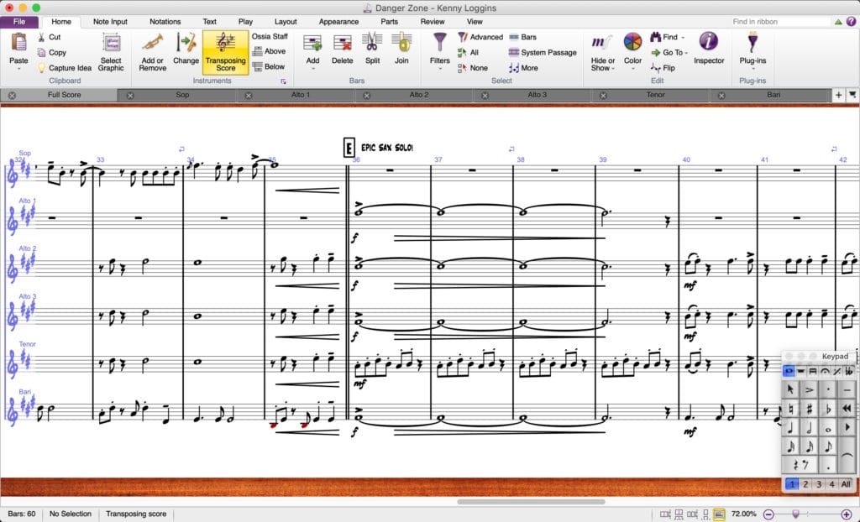
Task: Select All voices on the Keypad
Action: [x=847, y=484]
